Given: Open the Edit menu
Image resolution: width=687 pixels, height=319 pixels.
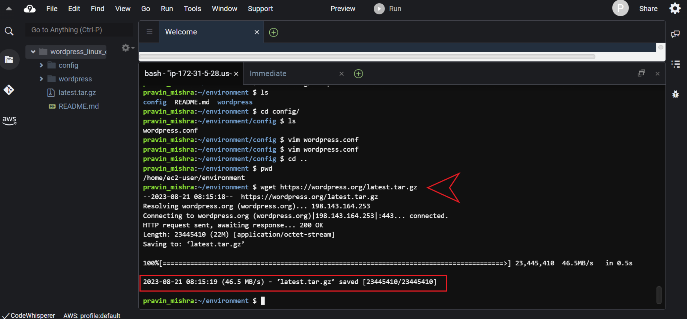Looking at the screenshot, I should coord(74,9).
